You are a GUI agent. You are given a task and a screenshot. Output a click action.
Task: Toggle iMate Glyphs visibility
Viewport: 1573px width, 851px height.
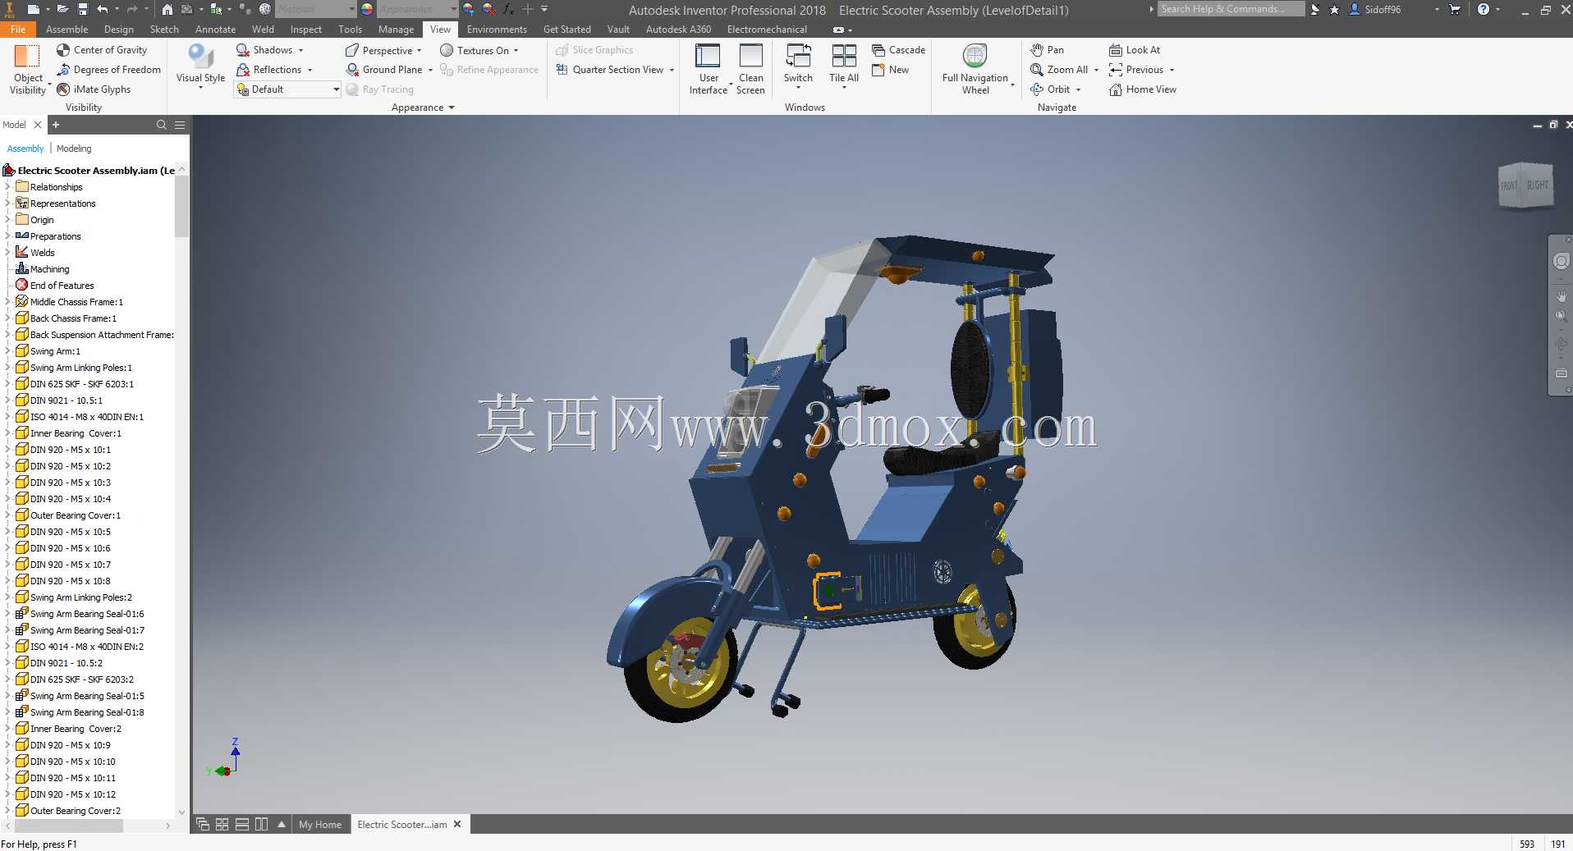coord(94,89)
